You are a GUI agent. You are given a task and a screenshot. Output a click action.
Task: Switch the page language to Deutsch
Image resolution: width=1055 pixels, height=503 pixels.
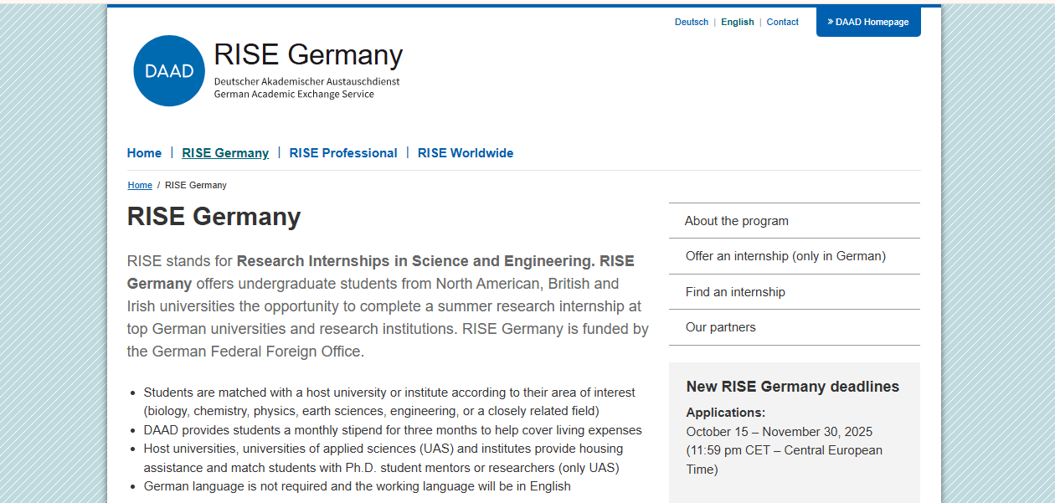point(692,22)
